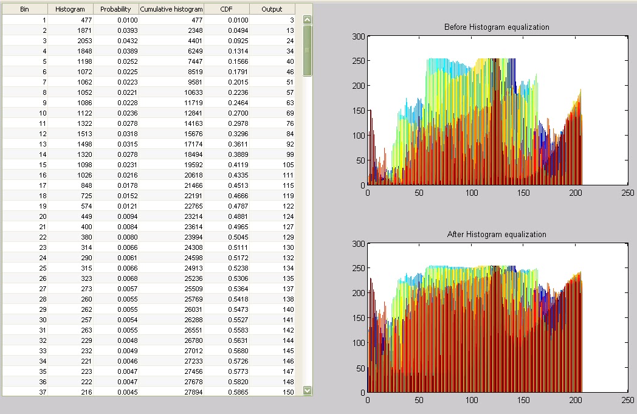Click the Histogram column header
Image resolution: width=637 pixels, height=414 pixels.
[70, 9]
